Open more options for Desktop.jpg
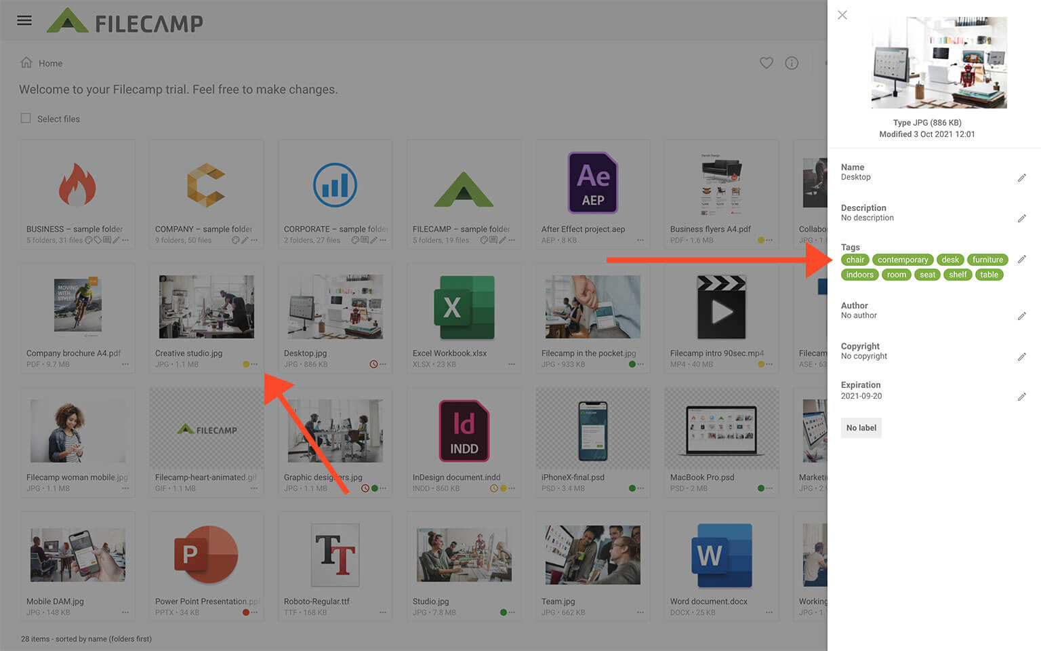Image resolution: width=1041 pixels, height=651 pixels. tap(383, 364)
